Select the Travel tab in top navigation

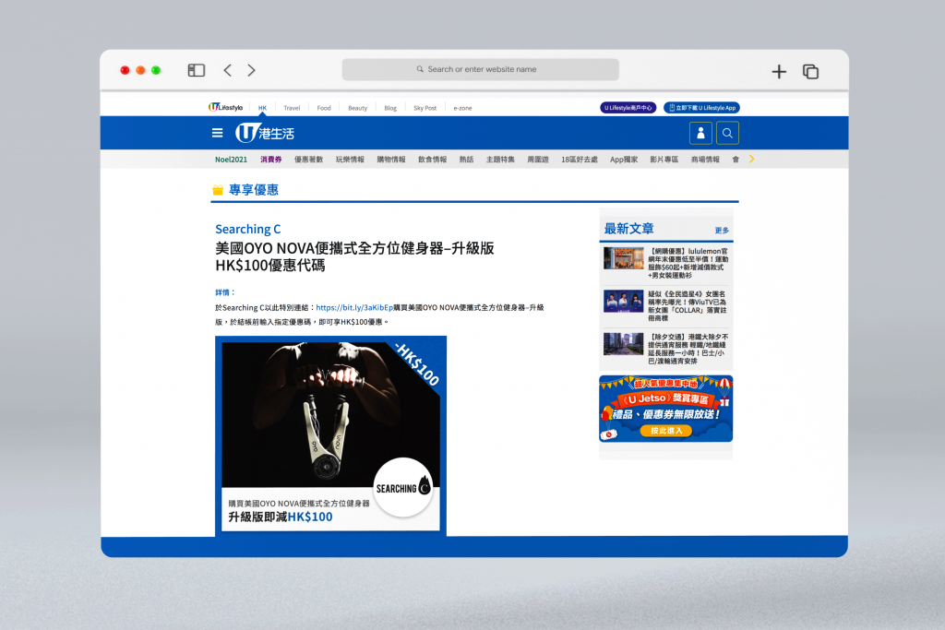pos(292,108)
